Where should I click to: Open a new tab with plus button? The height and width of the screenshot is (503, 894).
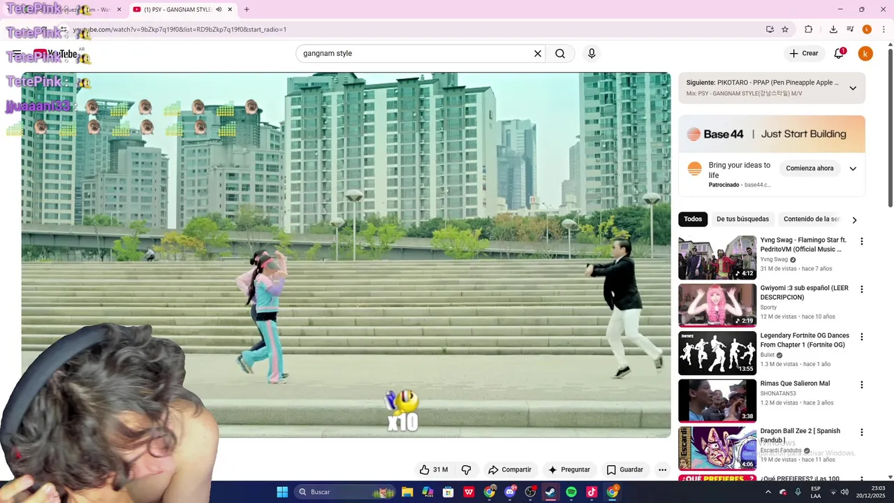coord(247,10)
